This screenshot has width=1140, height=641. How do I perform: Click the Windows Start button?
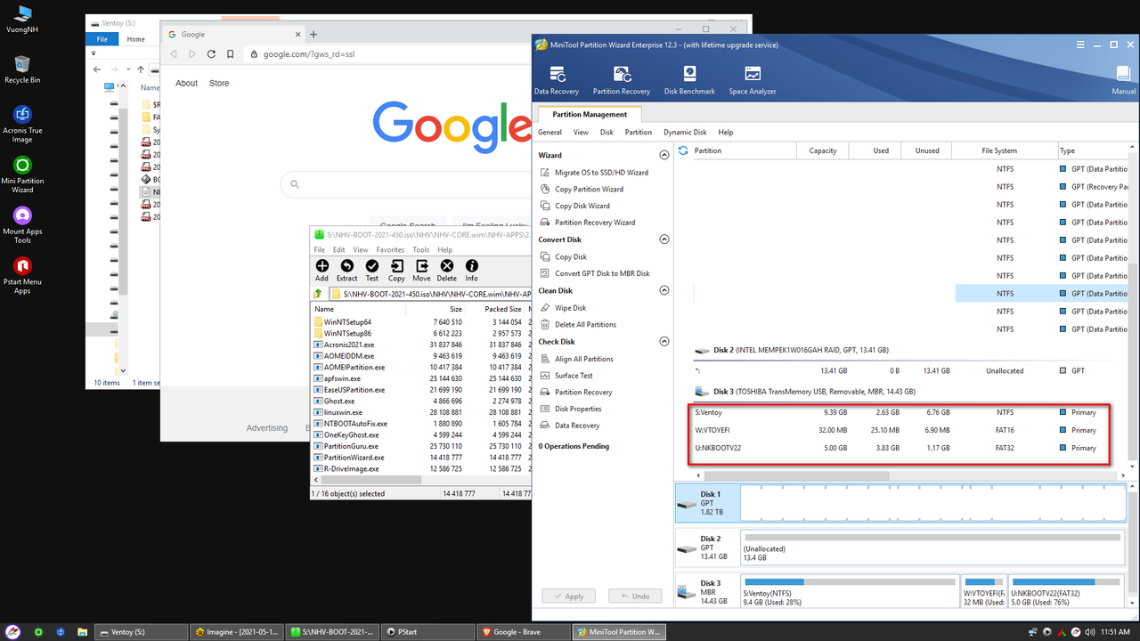(x=13, y=632)
